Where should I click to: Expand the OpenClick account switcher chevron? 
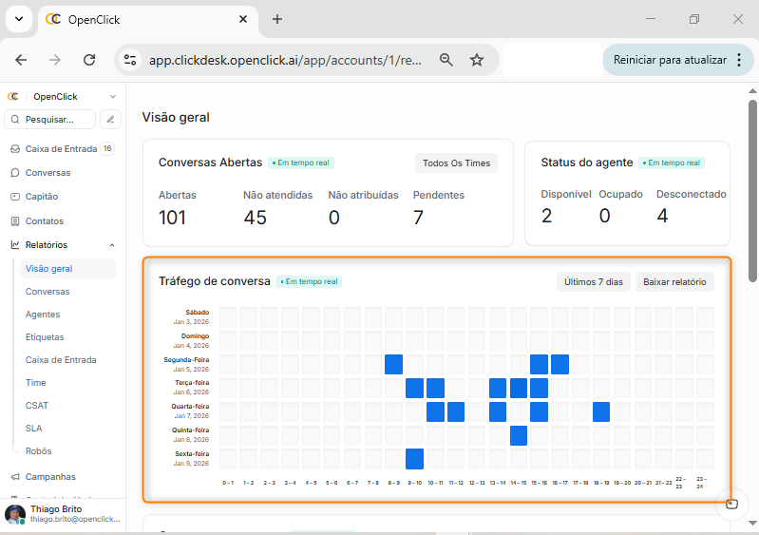click(113, 97)
